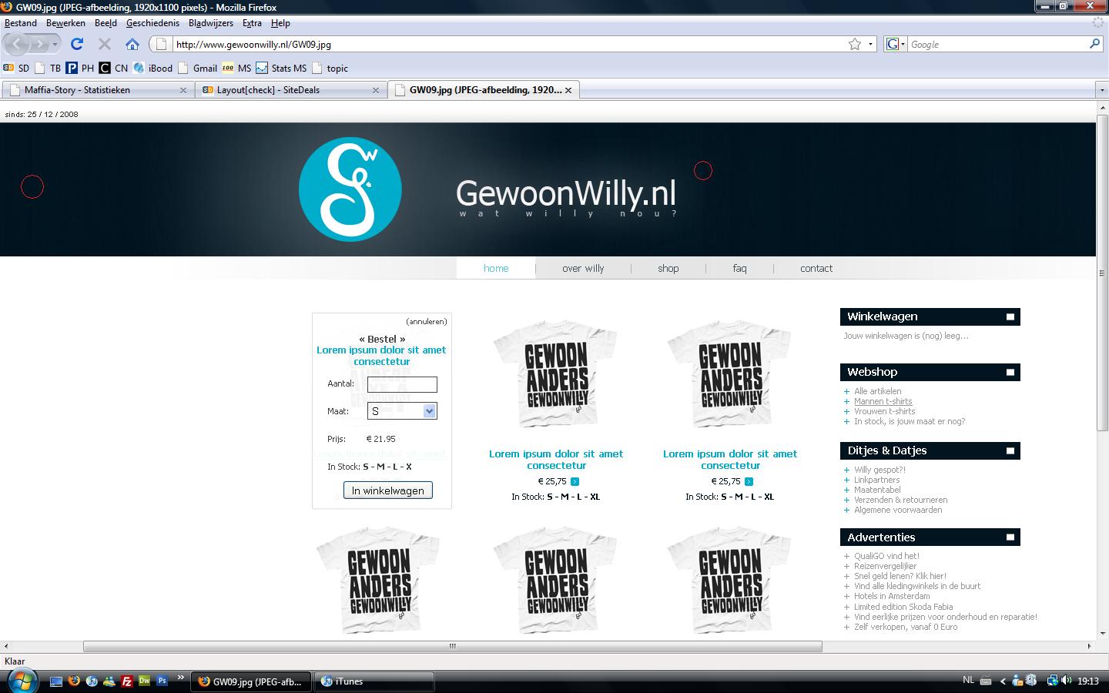Click the page identity icon in address bar

pos(161,44)
